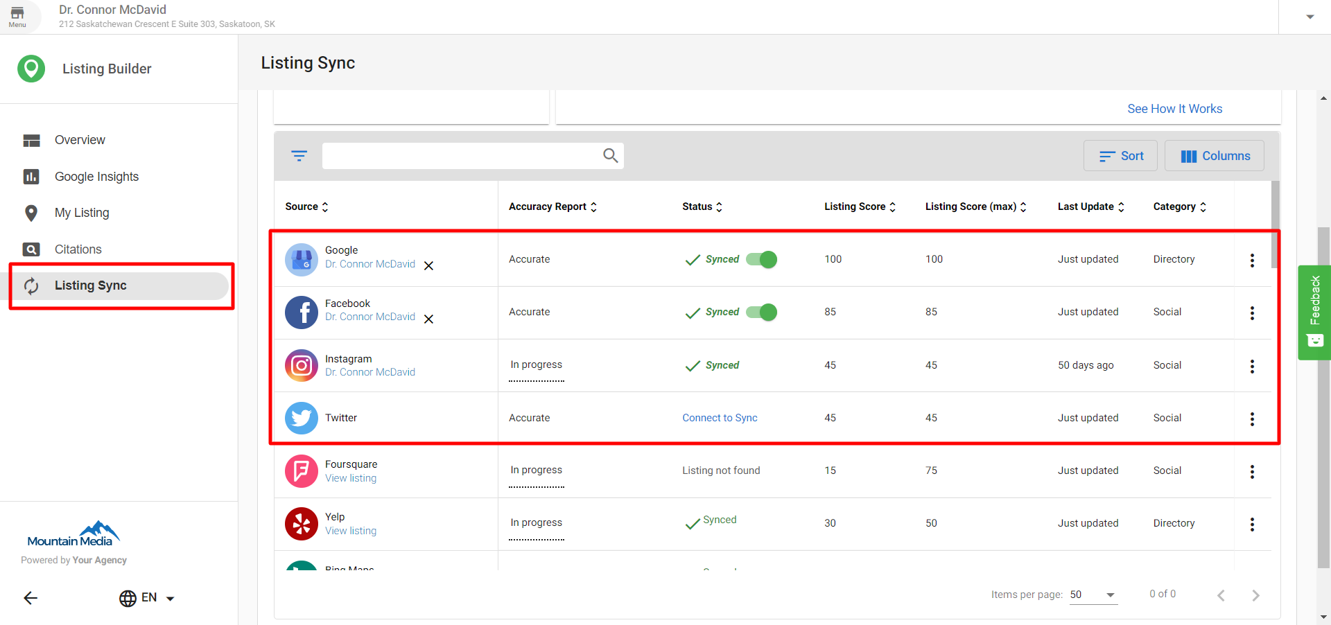Sort by Status column header
1331x625 pixels.
702,206
